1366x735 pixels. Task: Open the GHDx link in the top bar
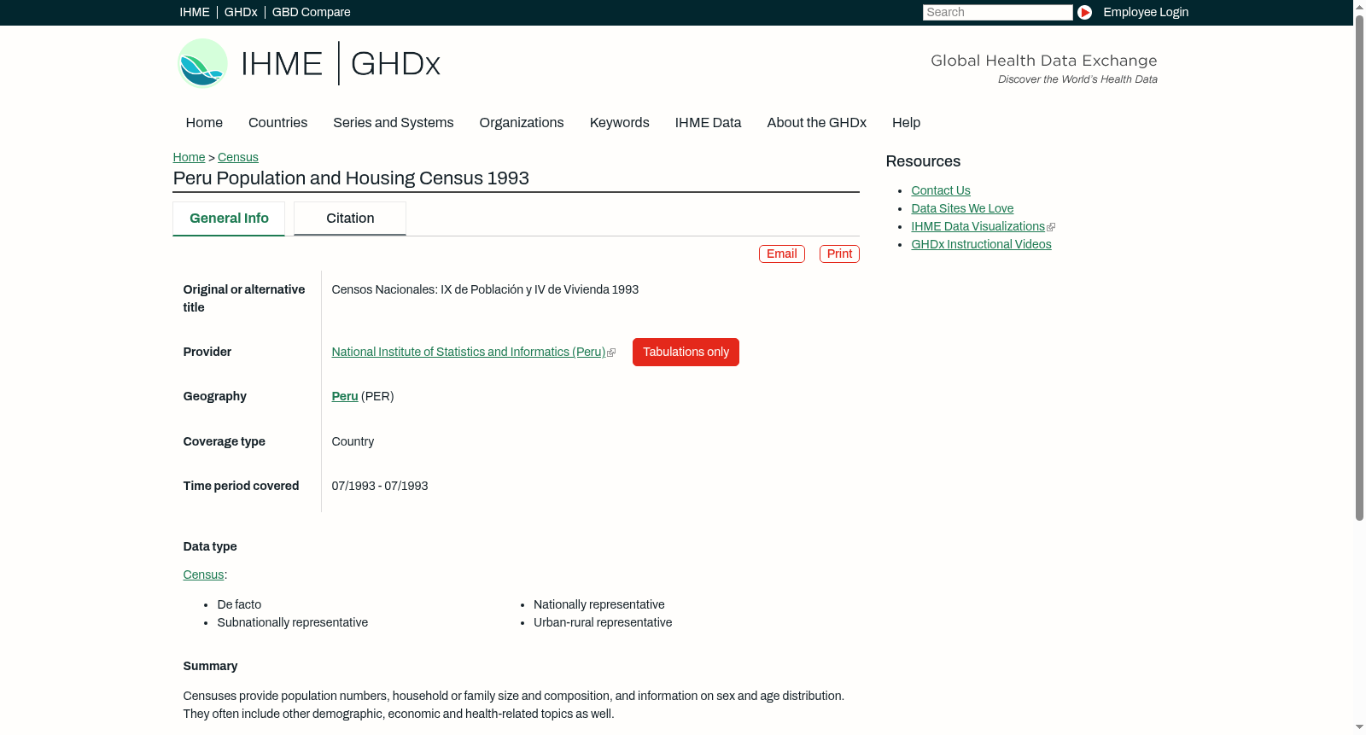point(241,12)
